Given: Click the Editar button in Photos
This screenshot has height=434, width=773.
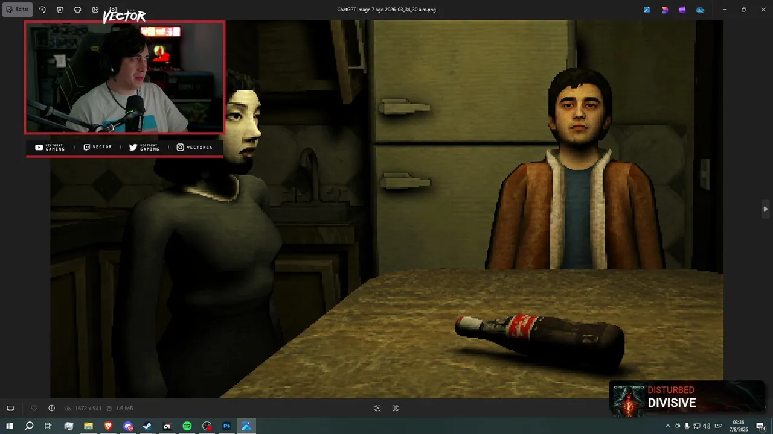Looking at the screenshot, I should (x=18, y=10).
